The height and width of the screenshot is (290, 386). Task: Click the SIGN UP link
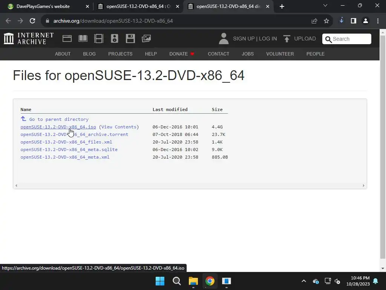[x=244, y=39]
